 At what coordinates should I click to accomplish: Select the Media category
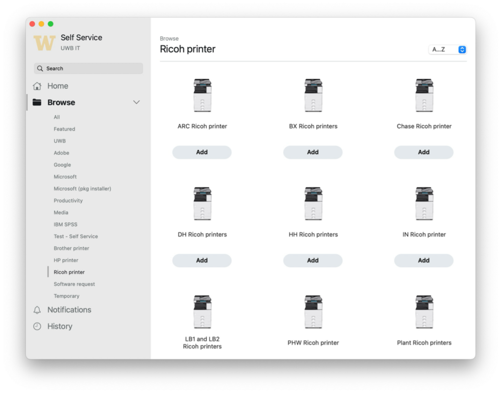(61, 212)
